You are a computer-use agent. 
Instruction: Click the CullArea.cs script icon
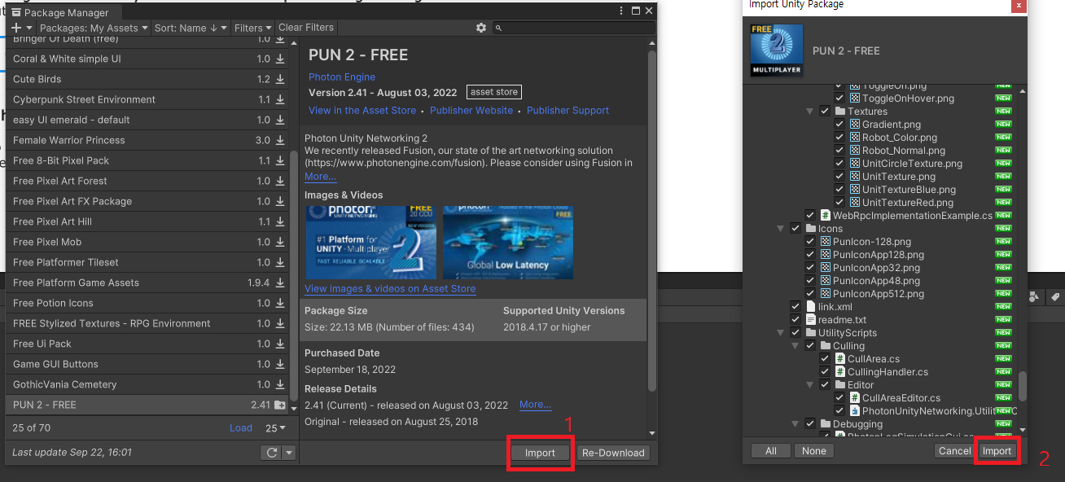pos(840,359)
